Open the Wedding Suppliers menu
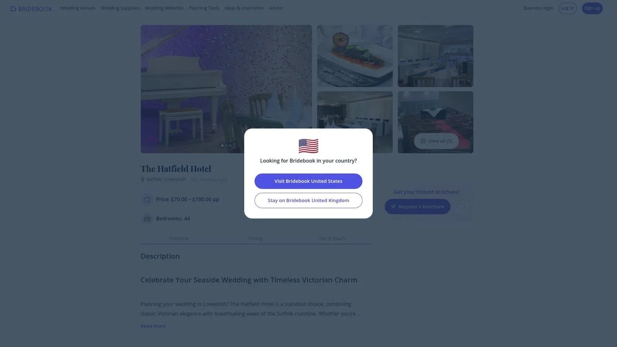Image resolution: width=617 pixels, height=347 pixels. (120, 8)
